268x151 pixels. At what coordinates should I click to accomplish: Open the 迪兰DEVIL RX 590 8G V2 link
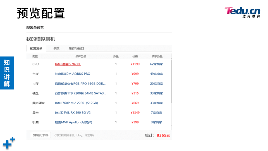coord(73,113)
